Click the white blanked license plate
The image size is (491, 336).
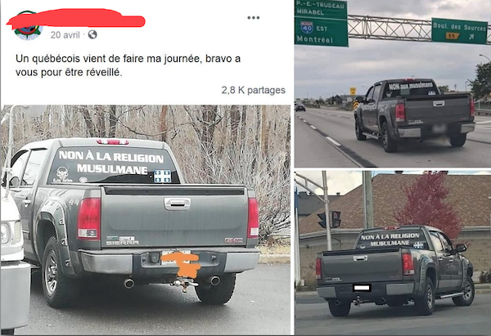[362, 288]
